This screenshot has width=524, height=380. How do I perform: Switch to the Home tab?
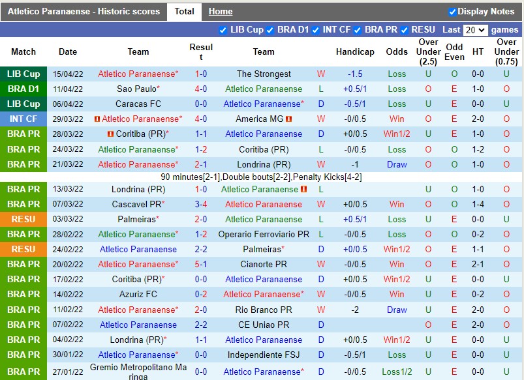pyautogui.click(x=220, y=11)
